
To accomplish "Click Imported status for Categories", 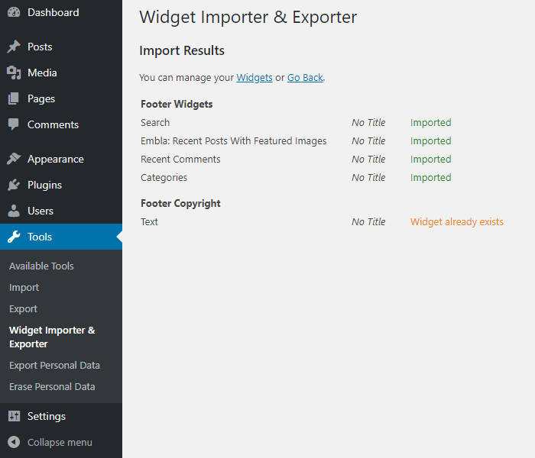I will click(430, 178).
